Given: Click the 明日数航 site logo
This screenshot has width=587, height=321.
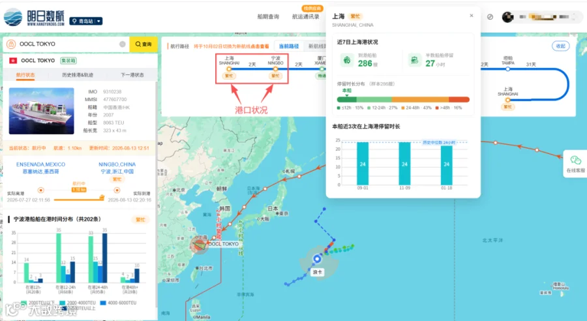Looking at the screenshot, I should [x=34, y=17].
